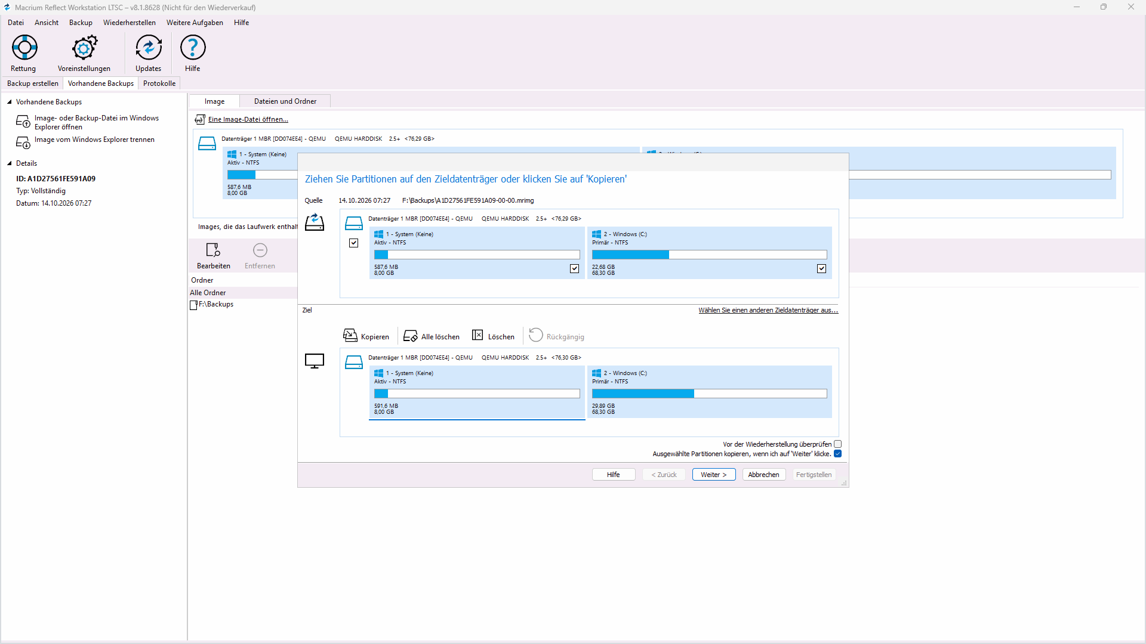Image resolution: width=1146 pixels, height=644 pixels.
Task: Click the Ziel monitor icon
Action: point(315,361)
